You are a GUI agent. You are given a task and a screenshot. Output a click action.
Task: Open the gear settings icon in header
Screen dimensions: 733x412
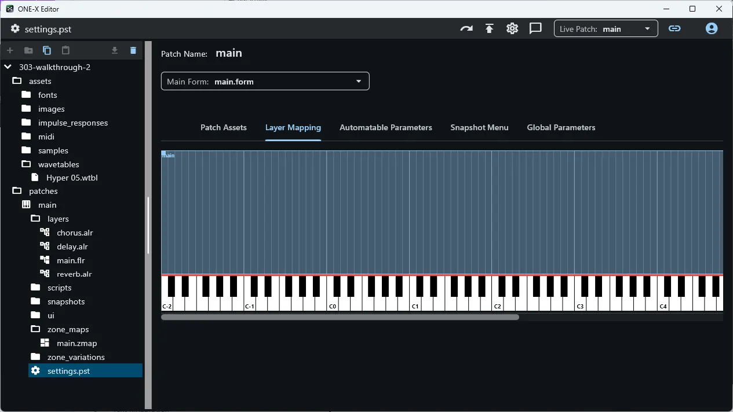[x=512, y=28]
